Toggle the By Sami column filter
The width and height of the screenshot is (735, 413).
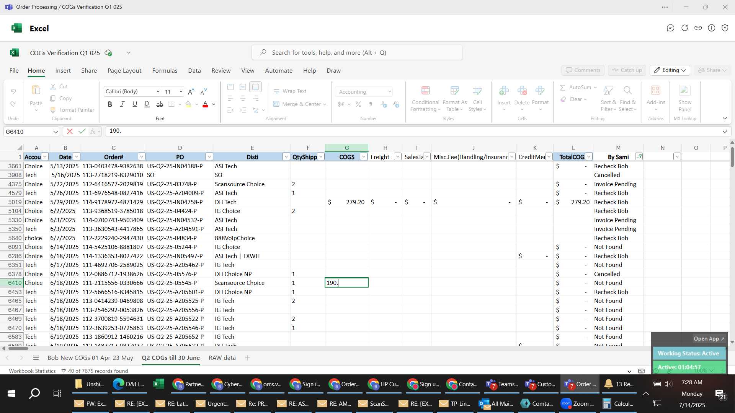[x=639, y=157]
